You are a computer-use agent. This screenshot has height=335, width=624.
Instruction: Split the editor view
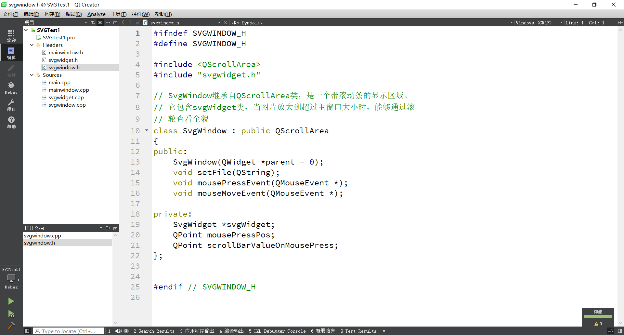pyautogui.click(x=620, y=22)
